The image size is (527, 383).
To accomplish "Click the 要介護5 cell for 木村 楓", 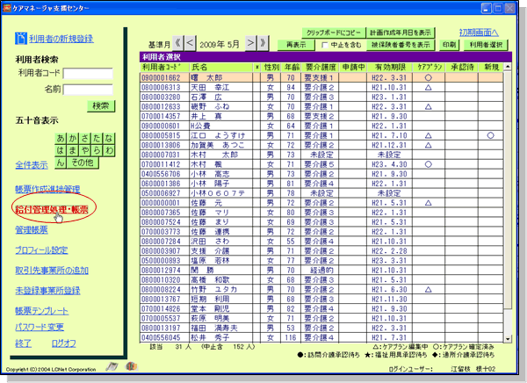I will (320, 164).
